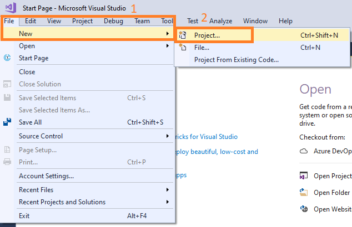Click the Page Setup icon
The image size is (352, 227).
[x=7, y=149]
